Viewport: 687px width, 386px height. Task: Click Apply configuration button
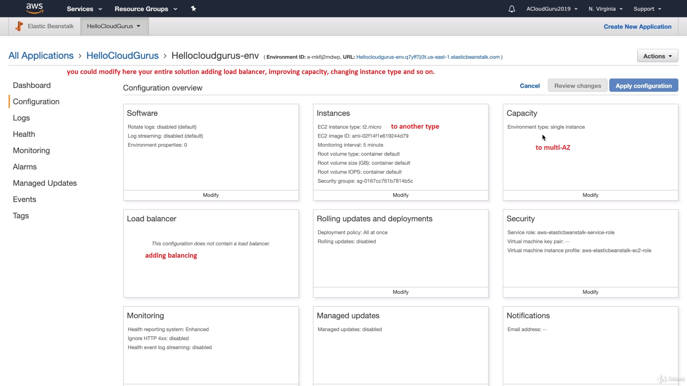pyautogui.click(x=643, y=86)
